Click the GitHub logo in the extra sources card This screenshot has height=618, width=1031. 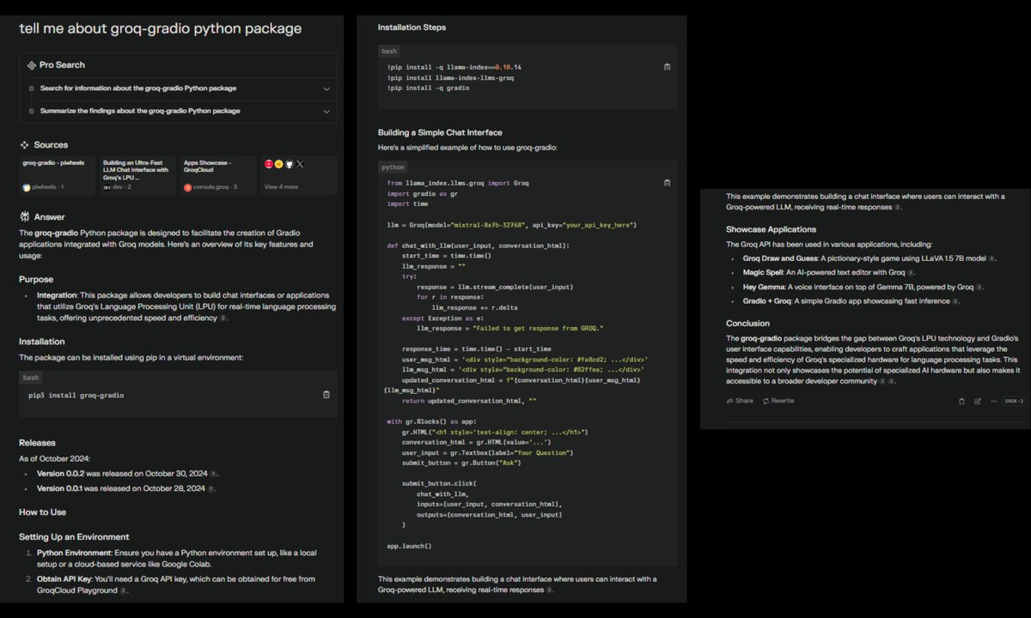[x=290, y=164]
